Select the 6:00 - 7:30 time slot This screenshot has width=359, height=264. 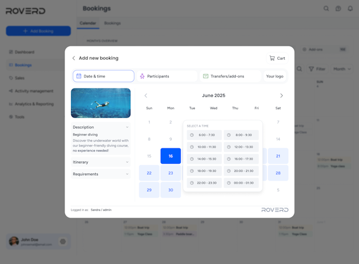[x=204, y=135]
